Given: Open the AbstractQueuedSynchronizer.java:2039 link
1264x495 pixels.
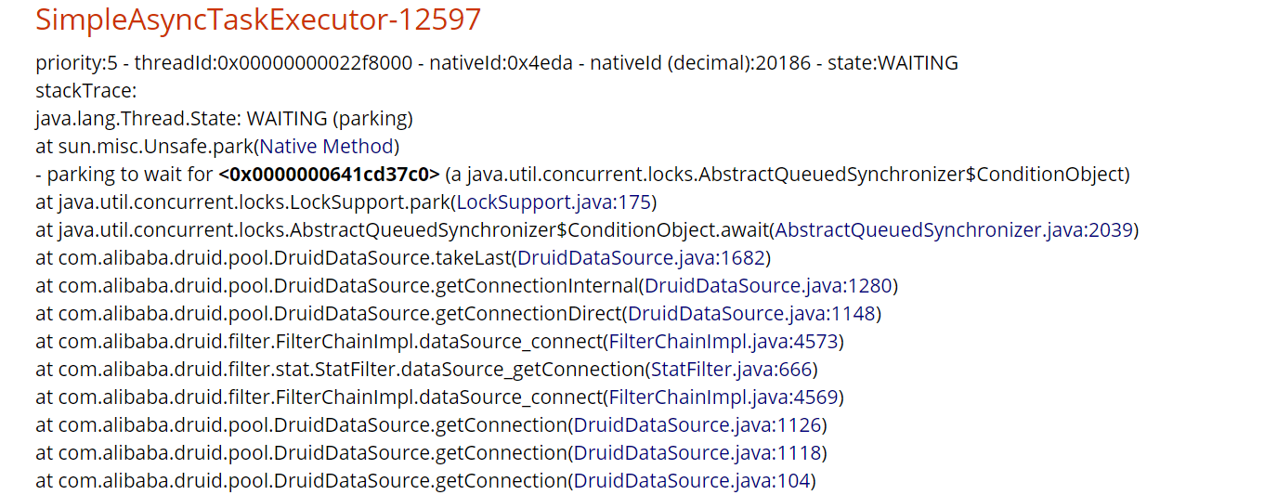Looking at the screenshot, I should tap(955, 230).
